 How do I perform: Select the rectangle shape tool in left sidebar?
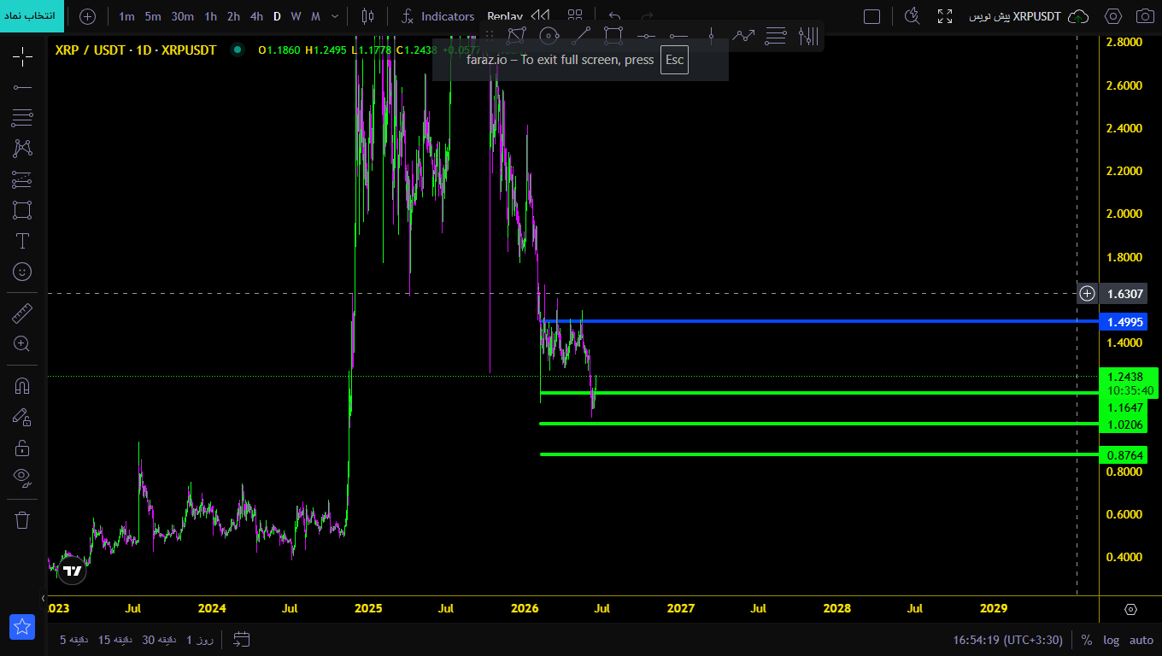22,210
